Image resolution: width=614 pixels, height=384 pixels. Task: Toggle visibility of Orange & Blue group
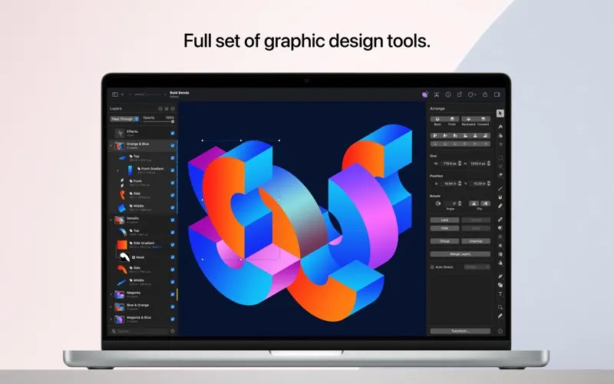pyautogui.click(x=172, y=146)
